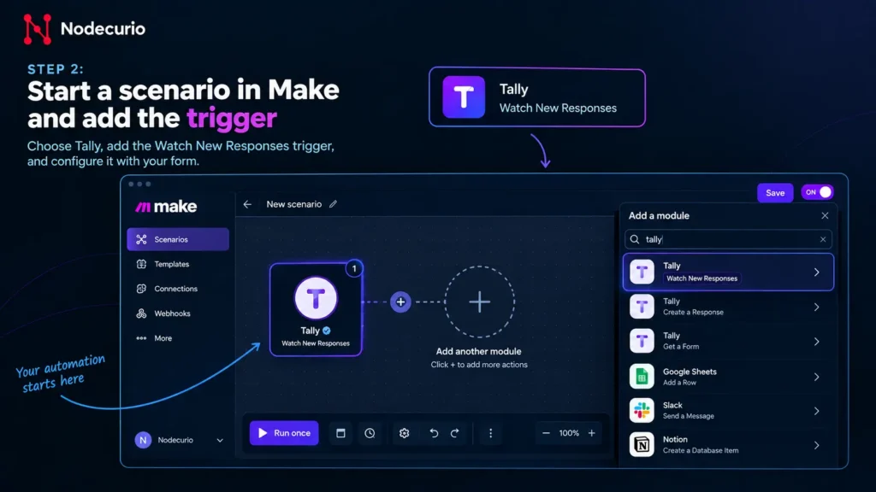
Task: Click the Webhooks sidebar icon
Action: [141, 313]
